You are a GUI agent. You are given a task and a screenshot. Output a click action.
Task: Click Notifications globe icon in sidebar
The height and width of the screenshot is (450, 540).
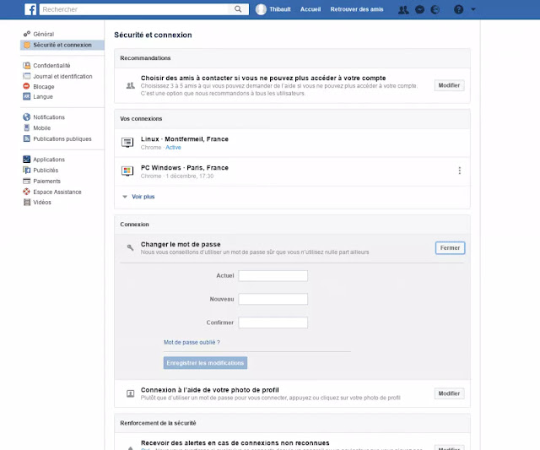(26, 117)
